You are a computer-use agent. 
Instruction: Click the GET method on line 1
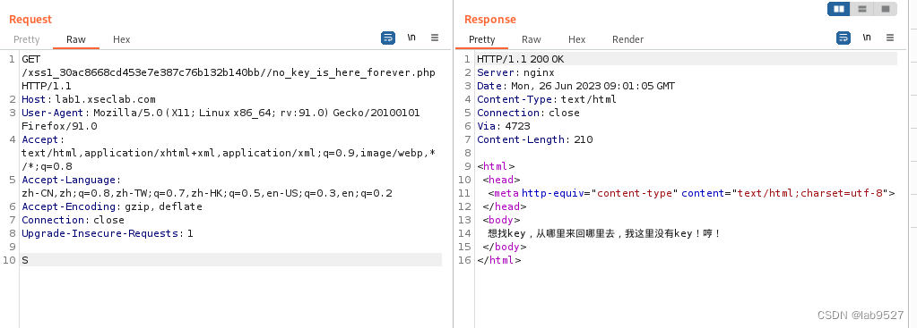30,59
